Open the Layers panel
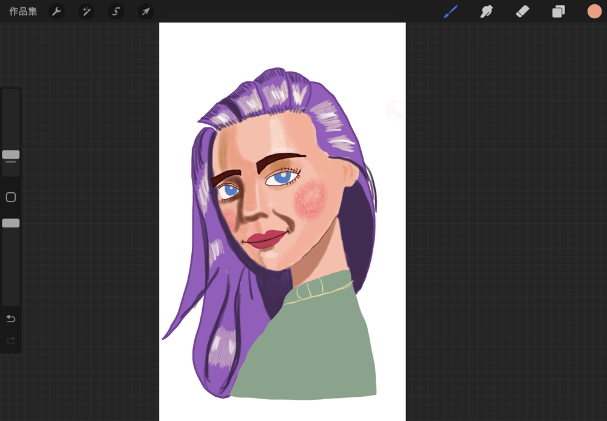 tap(558, 12)
